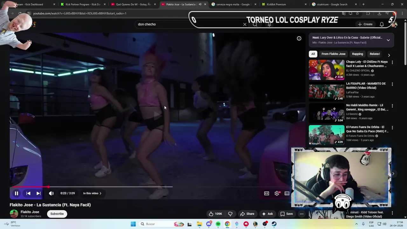Open Chupa Loly video thumbnail
The image size is (407, 229).
[x=327, y=70]
